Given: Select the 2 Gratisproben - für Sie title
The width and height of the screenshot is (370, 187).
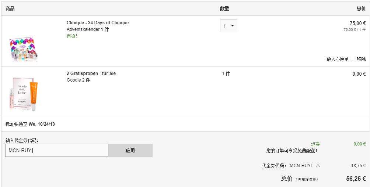Looking at the screenshot, I should coord(91,73).
